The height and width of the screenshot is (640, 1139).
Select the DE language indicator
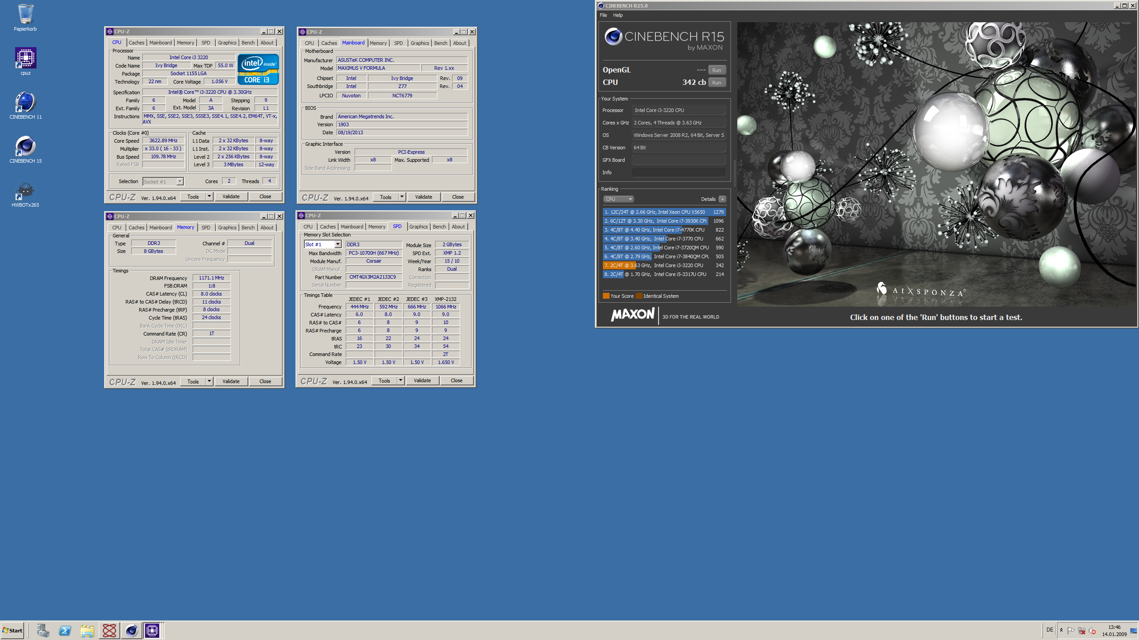1050,630
